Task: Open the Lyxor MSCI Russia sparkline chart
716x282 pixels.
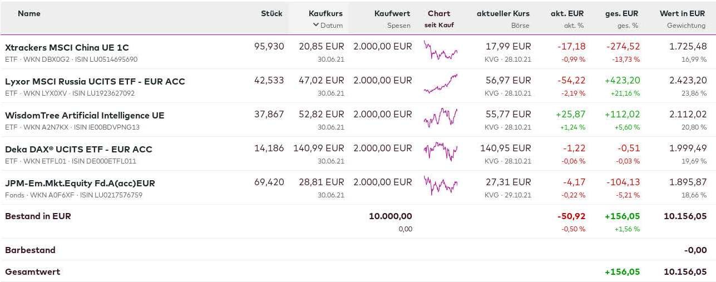Action: 440,84
